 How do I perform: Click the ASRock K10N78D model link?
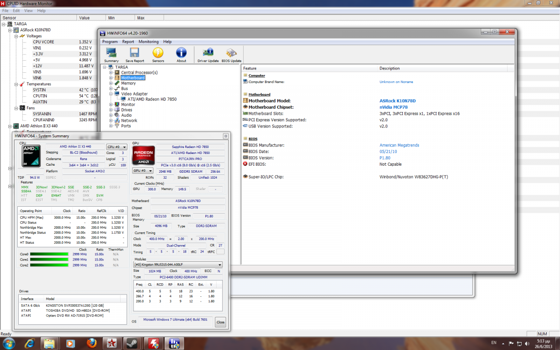point(398,101)
